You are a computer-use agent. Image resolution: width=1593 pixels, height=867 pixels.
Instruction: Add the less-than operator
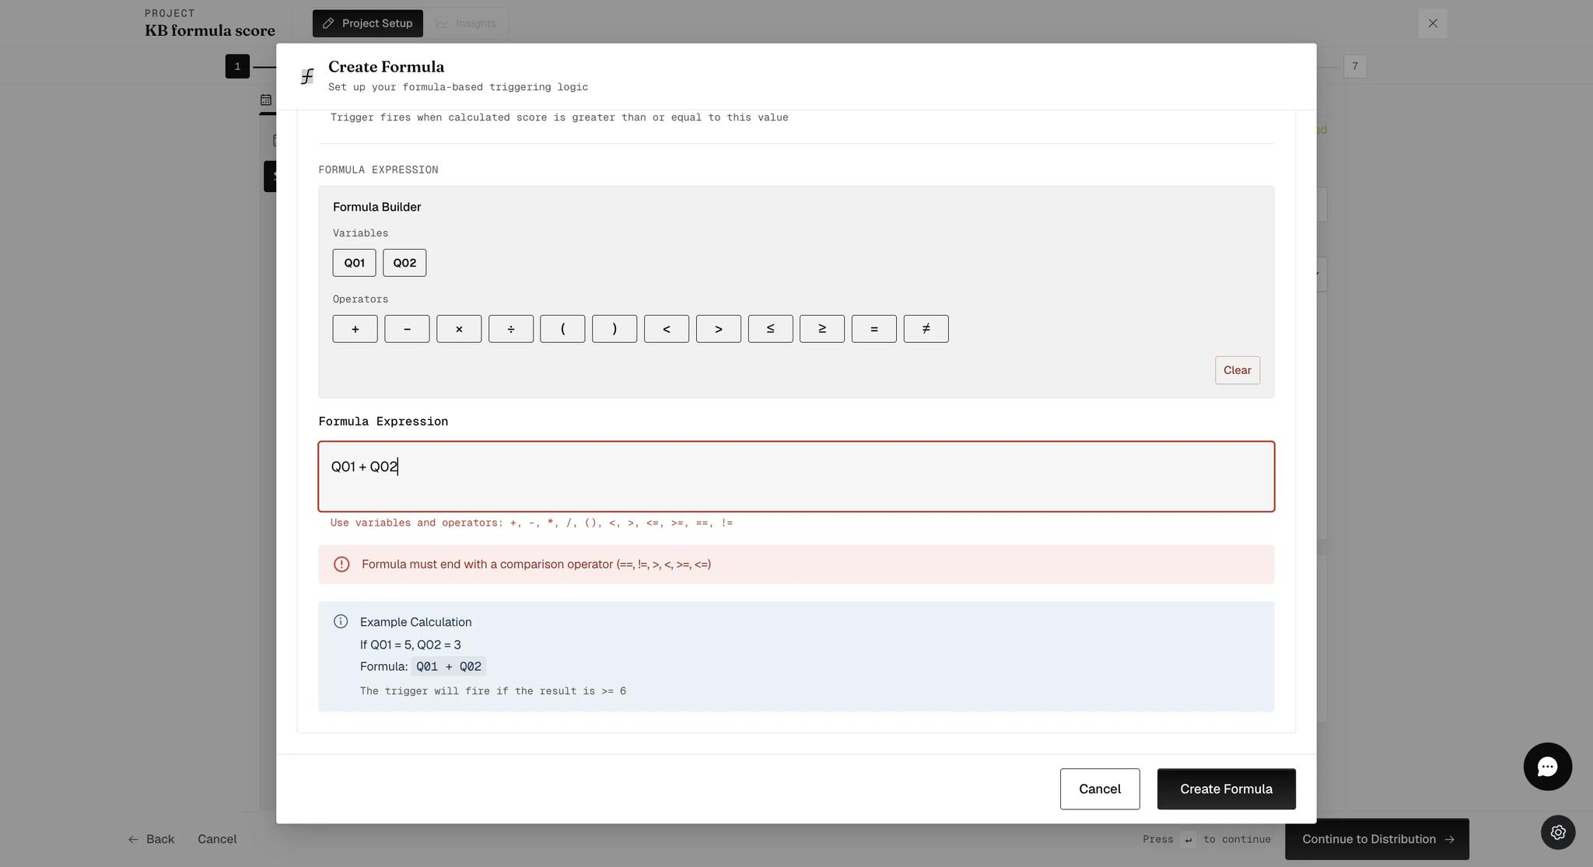coord(667,329)
